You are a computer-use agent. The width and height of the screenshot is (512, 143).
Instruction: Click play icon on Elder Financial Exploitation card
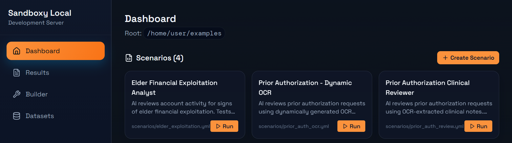pos(218,126)
